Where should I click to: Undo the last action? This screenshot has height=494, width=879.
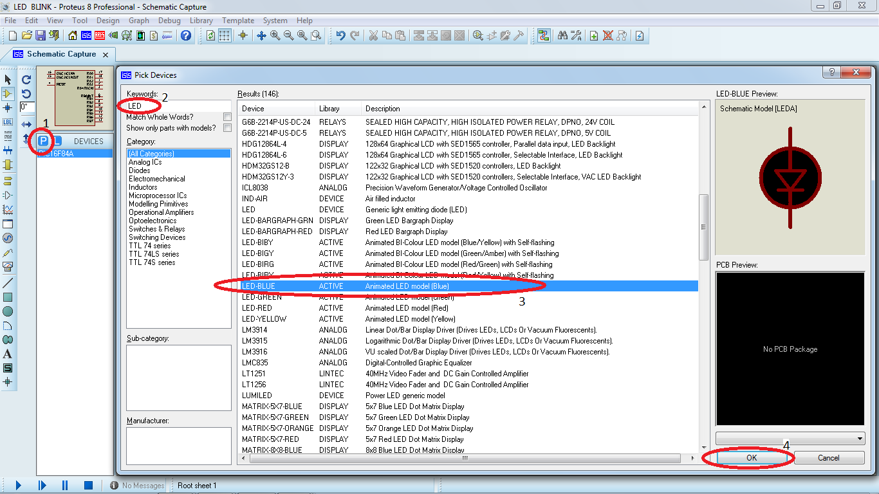click(x=342, y=36)
